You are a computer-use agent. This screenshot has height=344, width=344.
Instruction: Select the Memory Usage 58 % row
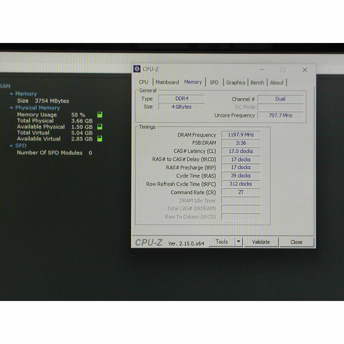[x=51, y=115]
